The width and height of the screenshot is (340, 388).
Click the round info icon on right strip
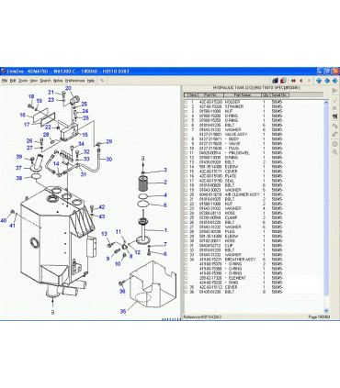click(x=334, y=144)
